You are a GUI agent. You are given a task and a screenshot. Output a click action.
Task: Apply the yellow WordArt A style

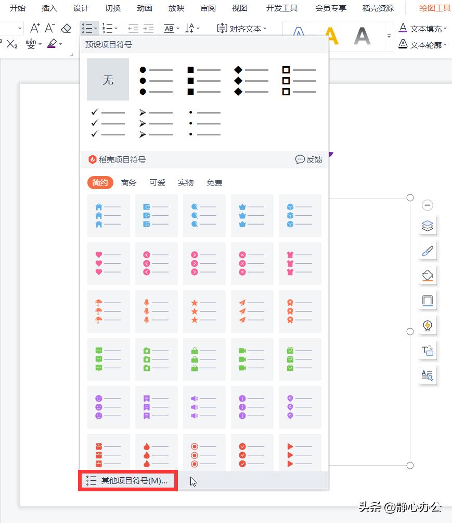tap(331, 36)
